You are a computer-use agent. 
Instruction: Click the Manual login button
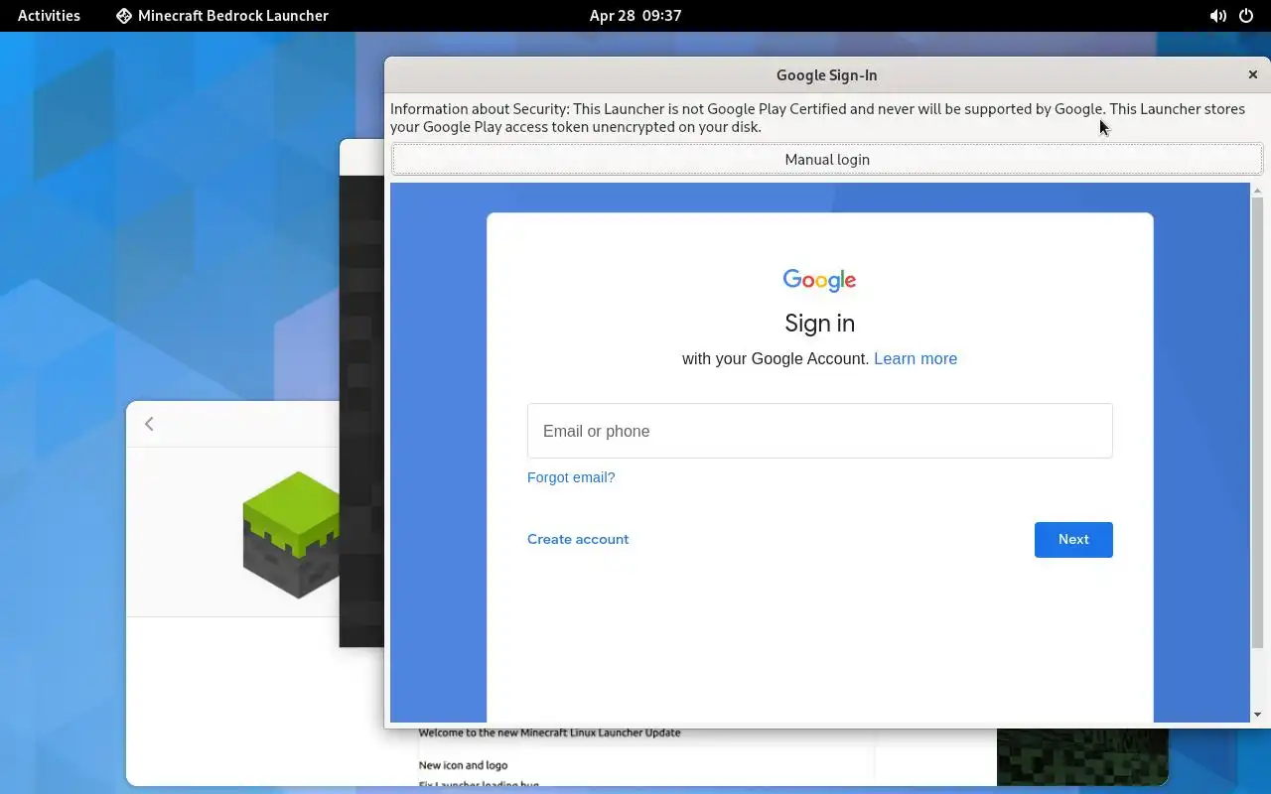[x=826, y=159]
